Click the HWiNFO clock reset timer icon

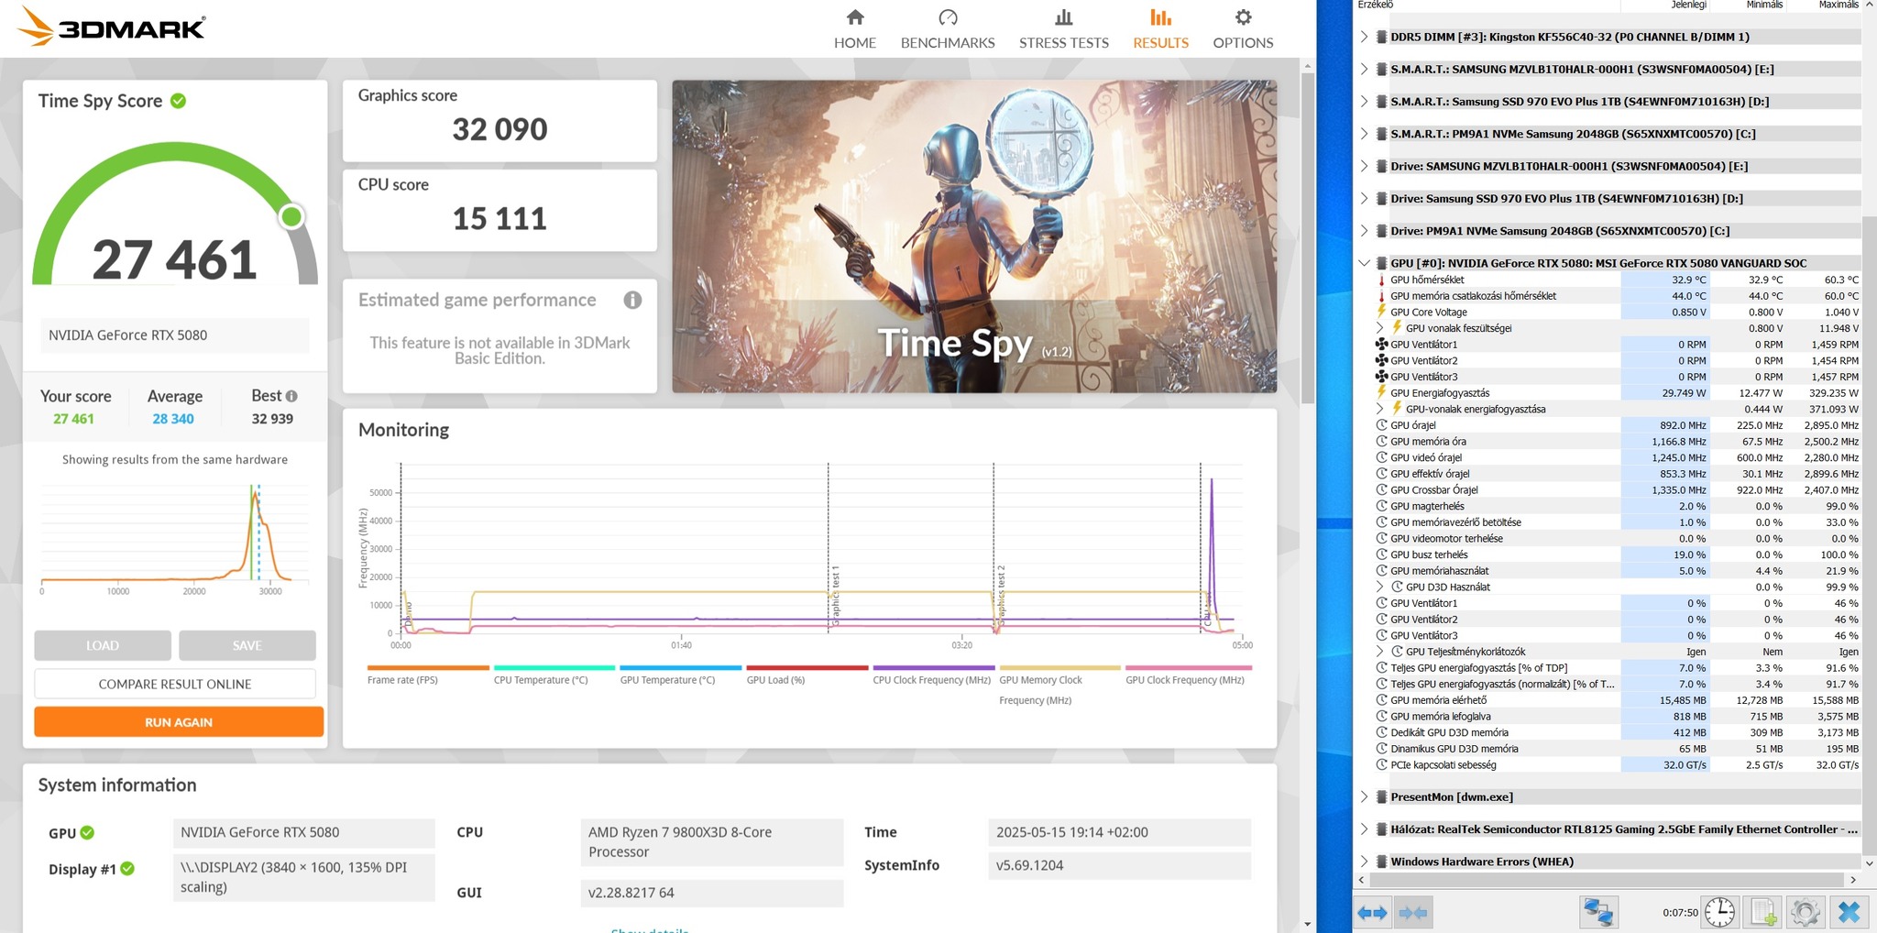1719,912
